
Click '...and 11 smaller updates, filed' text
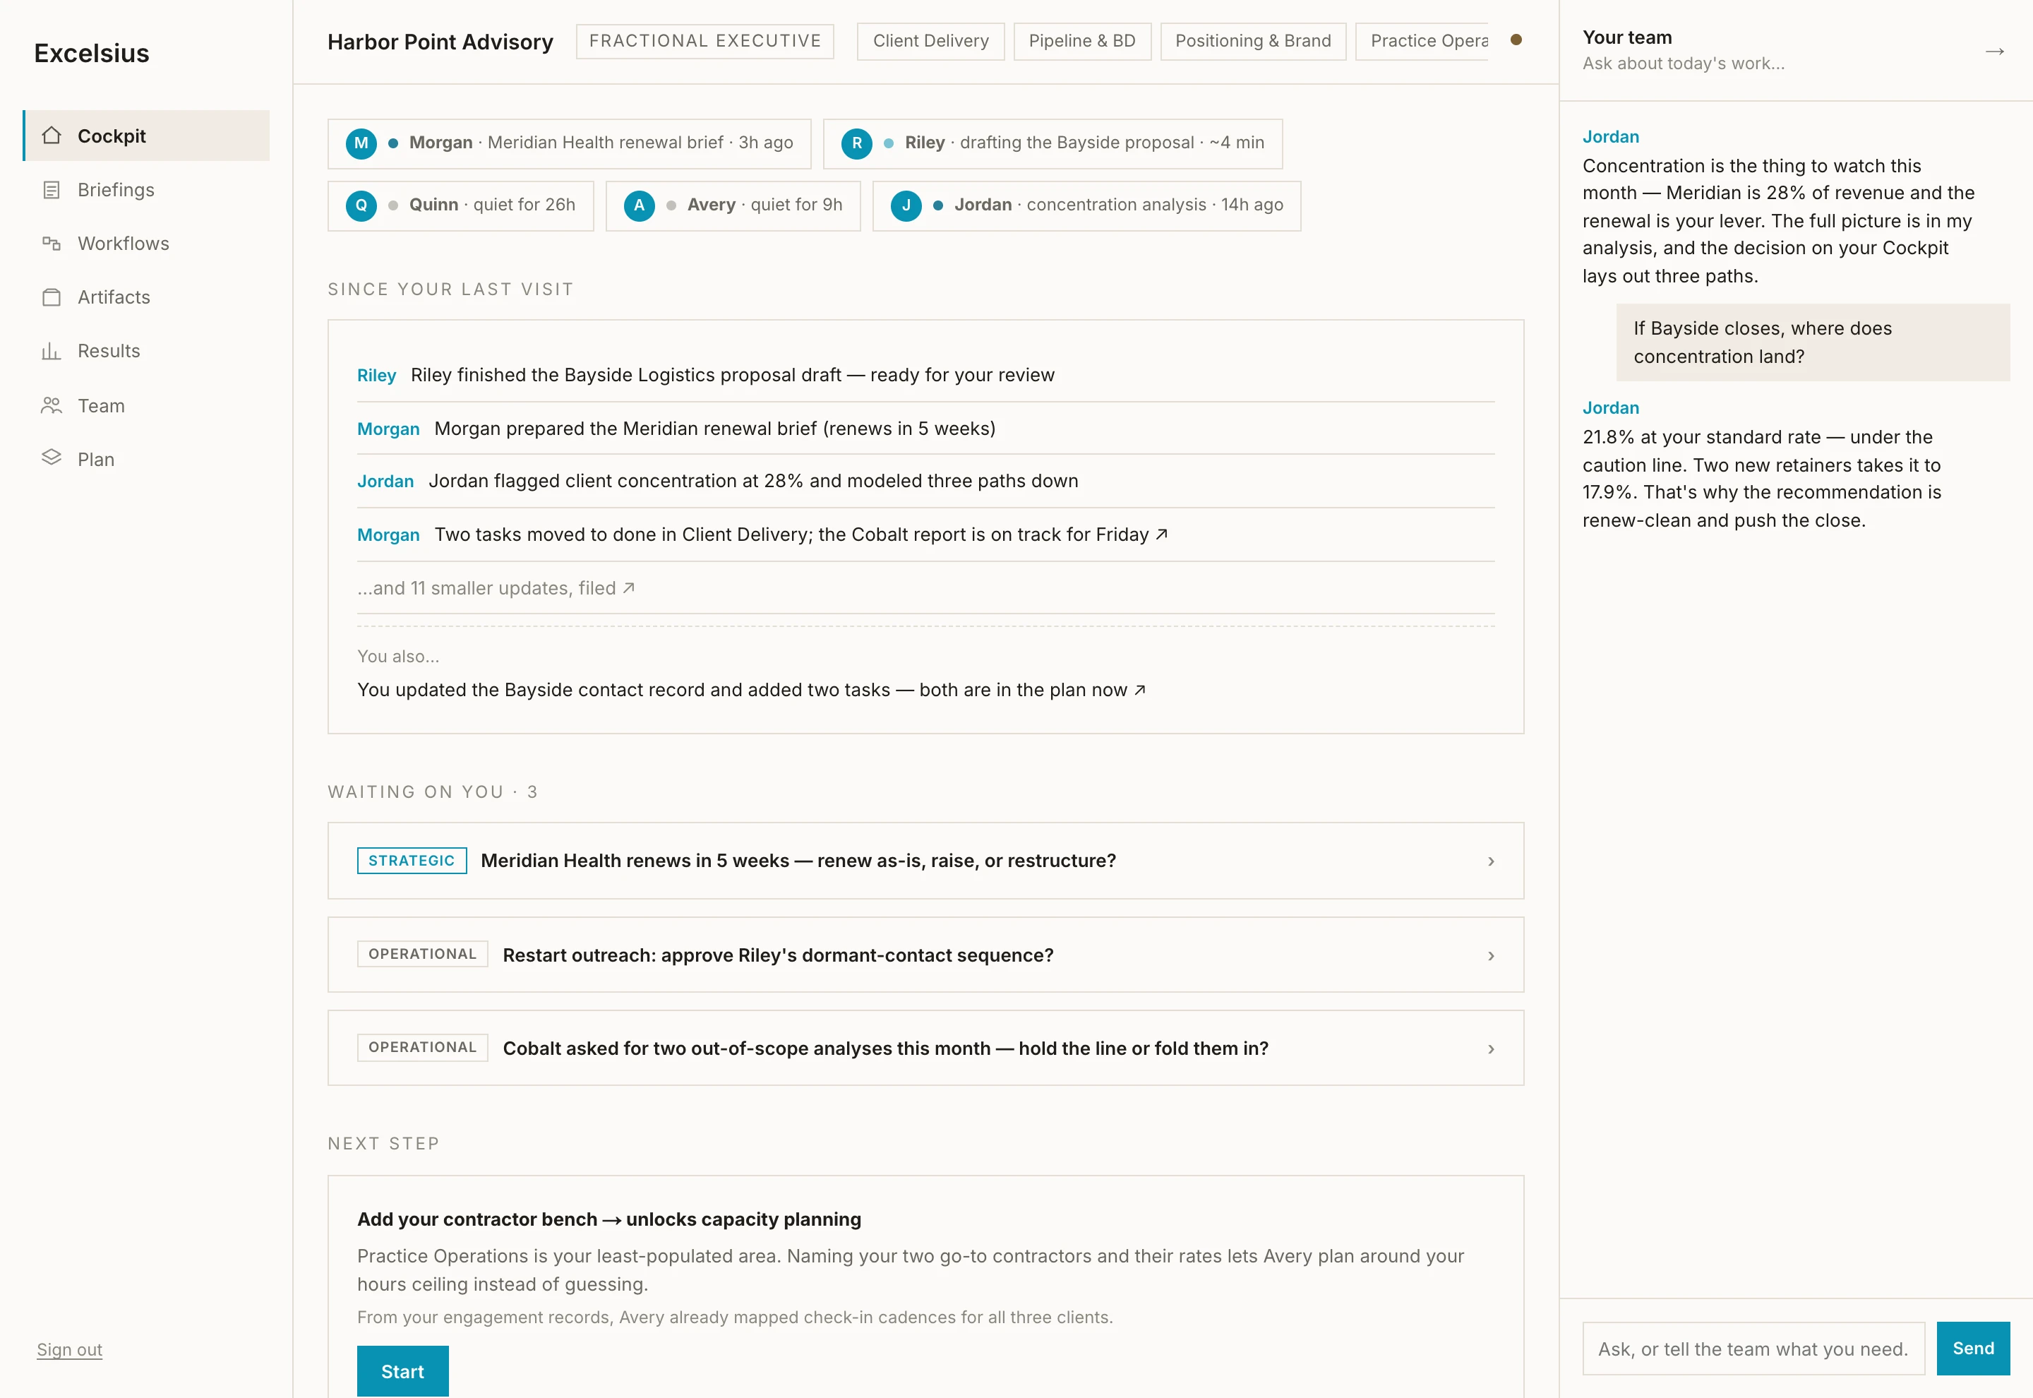coord(487,589)
